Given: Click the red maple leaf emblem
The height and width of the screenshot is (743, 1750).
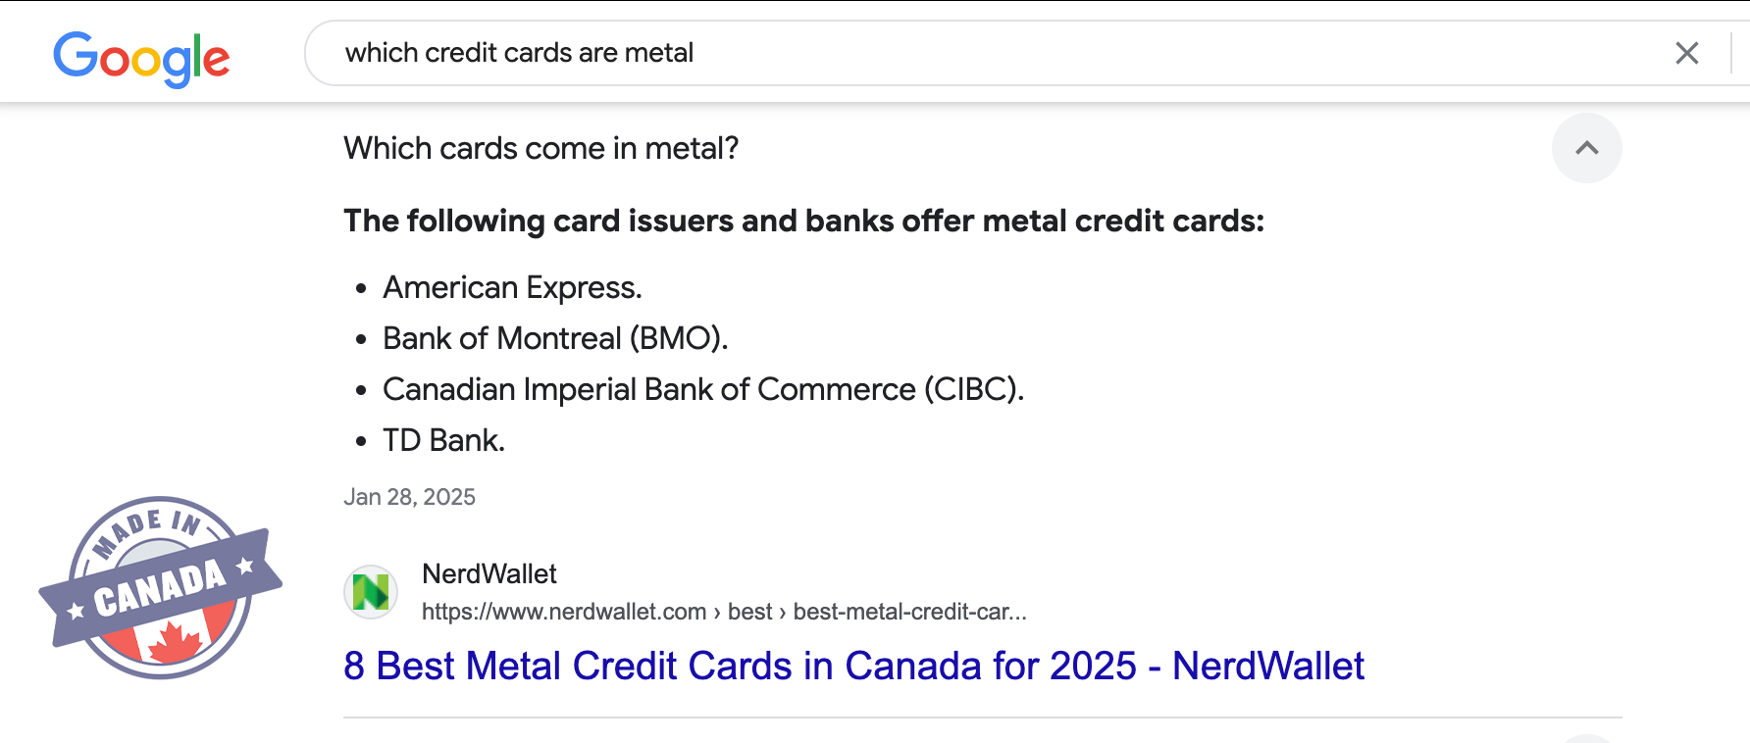Looking at the screenshot, I should pyautogui.click(x=175, y=642).
